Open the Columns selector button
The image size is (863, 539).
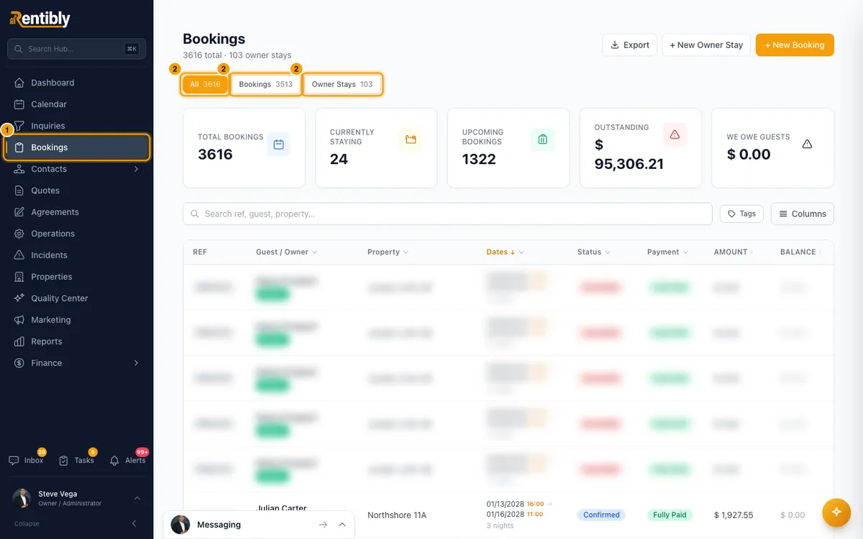(x=803, y=213)
